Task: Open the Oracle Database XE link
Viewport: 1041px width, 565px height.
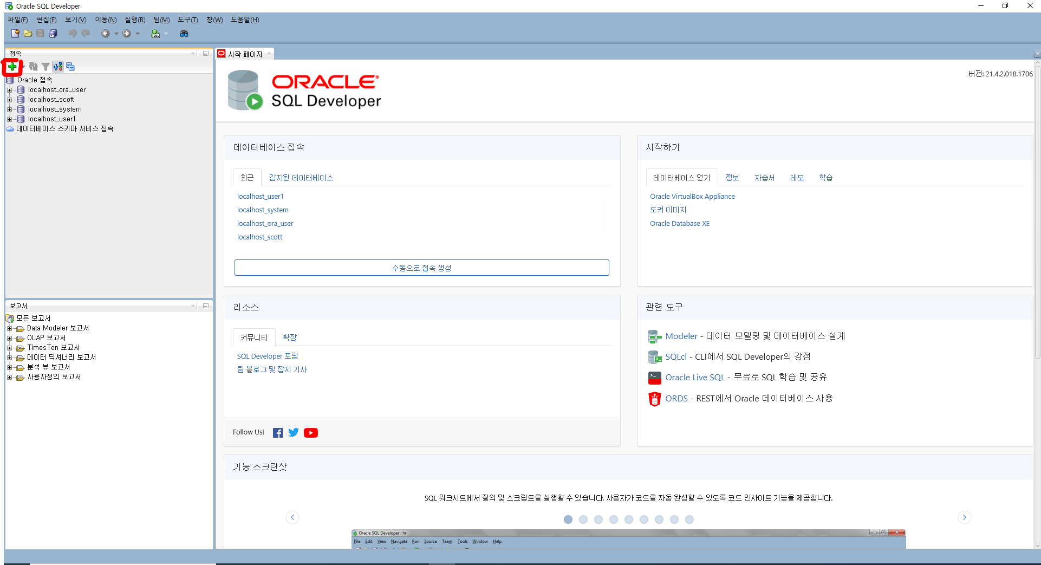Action: 680,224
